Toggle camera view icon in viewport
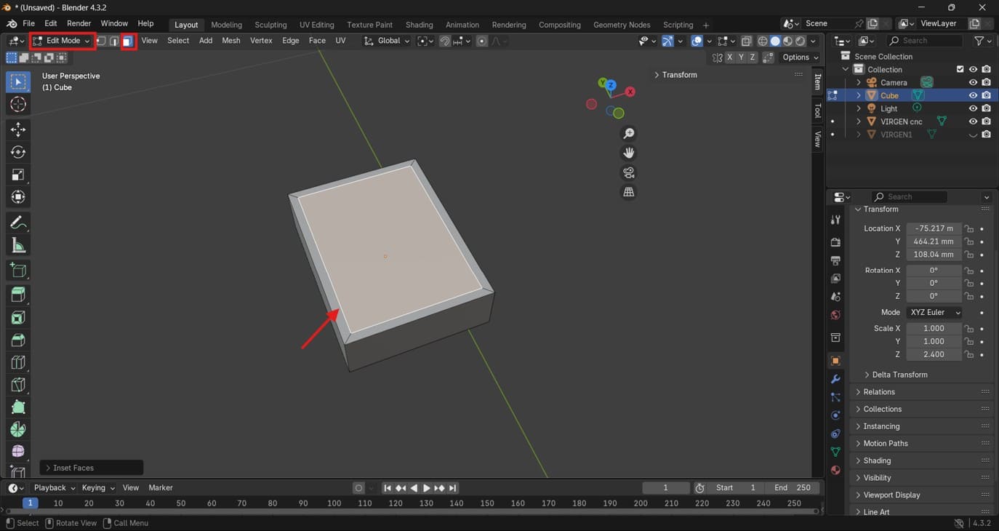Screen dimensions: 999x531 629,172
